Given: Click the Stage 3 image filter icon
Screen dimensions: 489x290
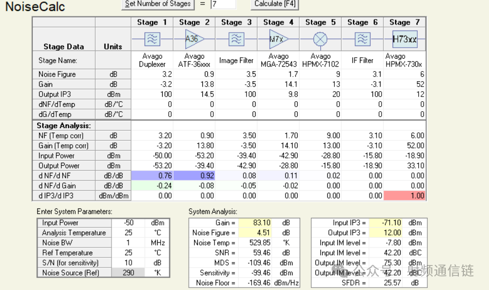Looking at the screenshot, I should pos(236,39).
